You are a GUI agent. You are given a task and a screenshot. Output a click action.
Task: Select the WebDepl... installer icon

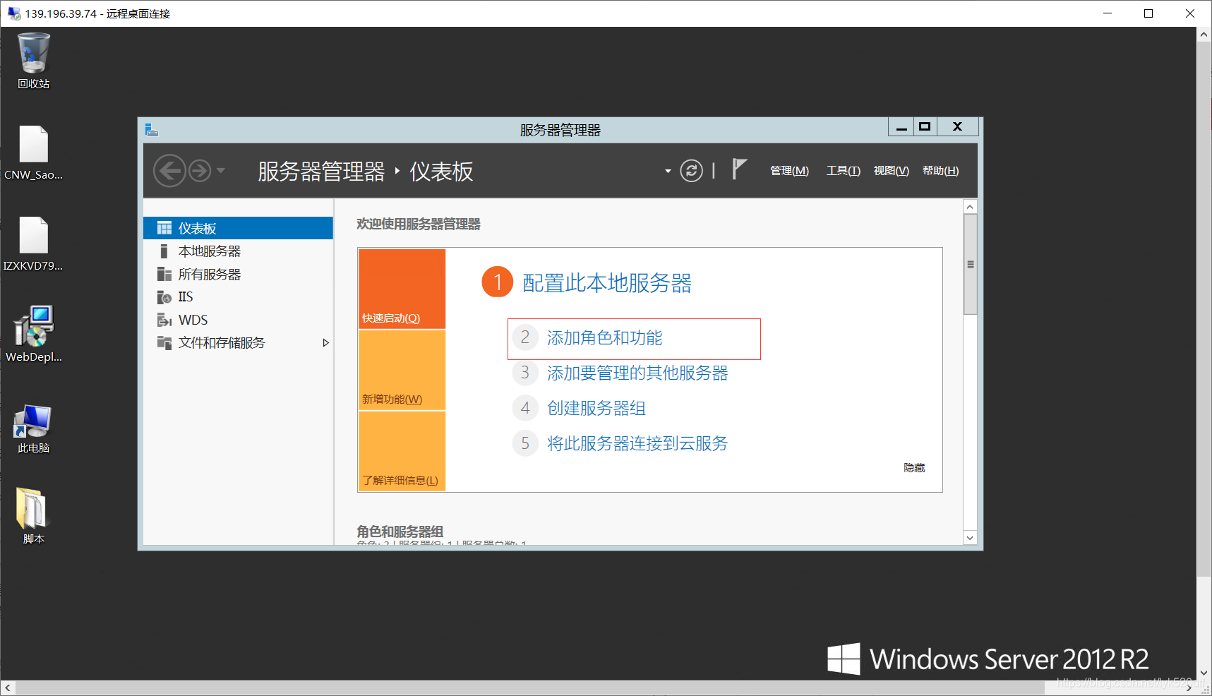coord(33,334)
